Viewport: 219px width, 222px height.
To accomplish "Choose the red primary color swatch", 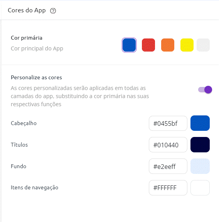I will [x=148, y=45].
